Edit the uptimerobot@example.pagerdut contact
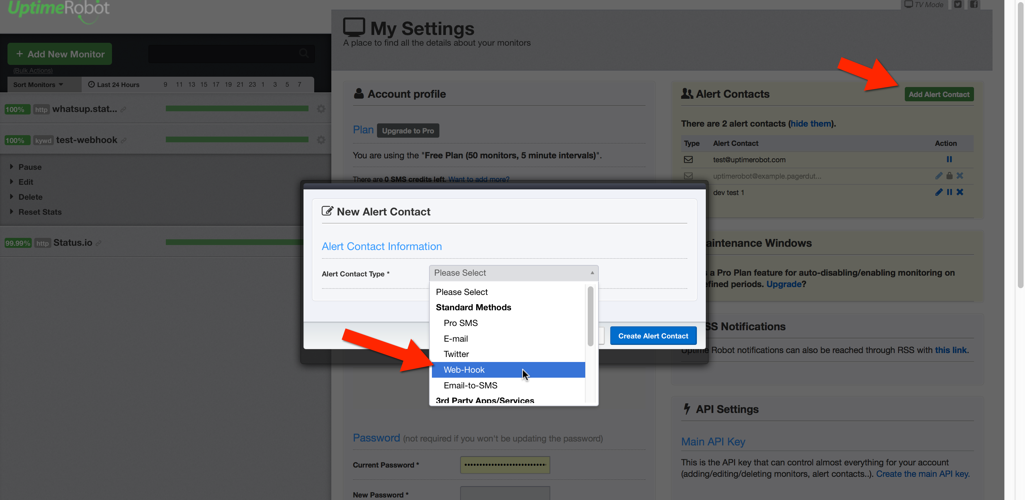The image size is (1025, 500). [939, 175]
